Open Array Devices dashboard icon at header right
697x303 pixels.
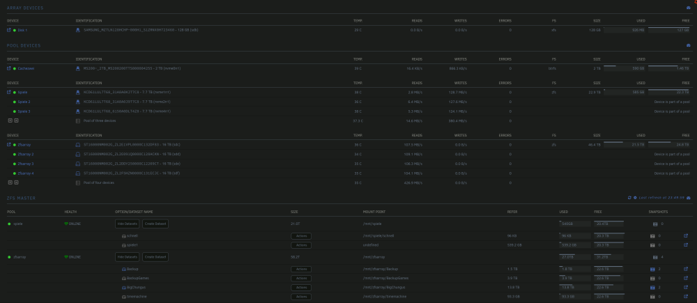click(x=689, y=8)
